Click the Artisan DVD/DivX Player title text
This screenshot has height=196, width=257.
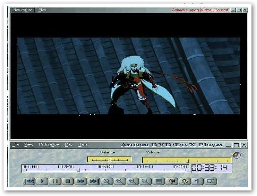(172, 145)
